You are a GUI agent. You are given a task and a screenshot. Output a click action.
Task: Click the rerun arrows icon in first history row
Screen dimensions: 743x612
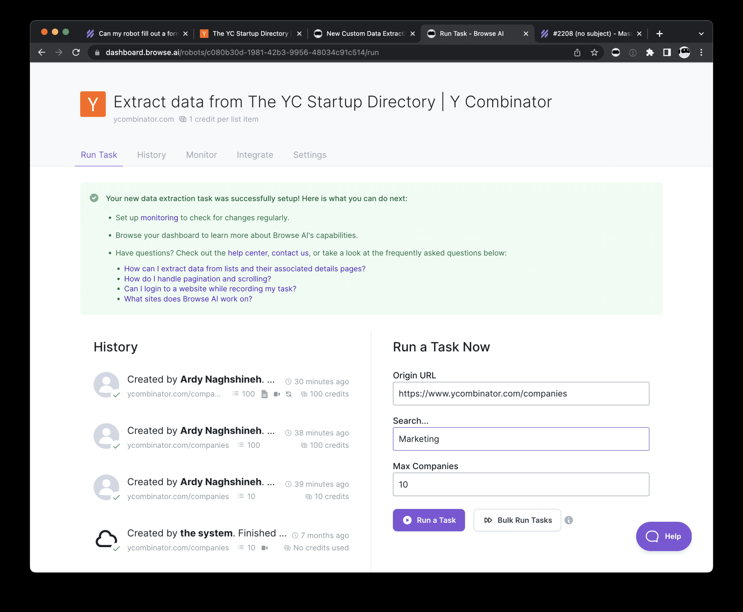coord(289,394)
